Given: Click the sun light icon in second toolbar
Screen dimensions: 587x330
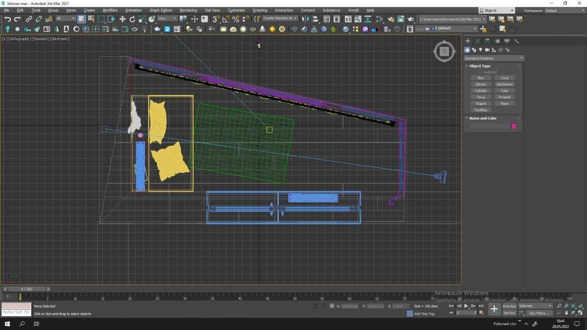Looking at the screenshot, I should click(272, 29).
